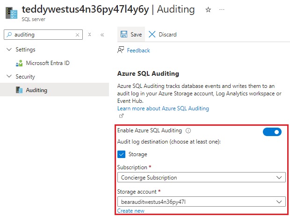This screenshot has width=290, height=216.
Task: Favorite this page with the star icon
Action: (x=208, y=10)
